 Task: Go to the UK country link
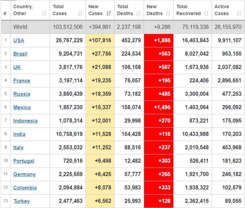click(17, 67)
